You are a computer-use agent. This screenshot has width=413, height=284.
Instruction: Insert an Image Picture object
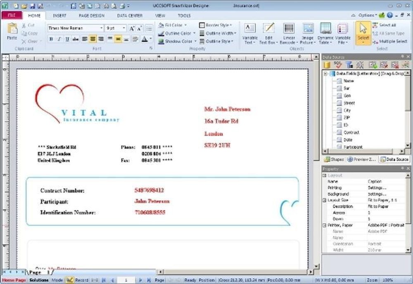[x=307, y=34]
